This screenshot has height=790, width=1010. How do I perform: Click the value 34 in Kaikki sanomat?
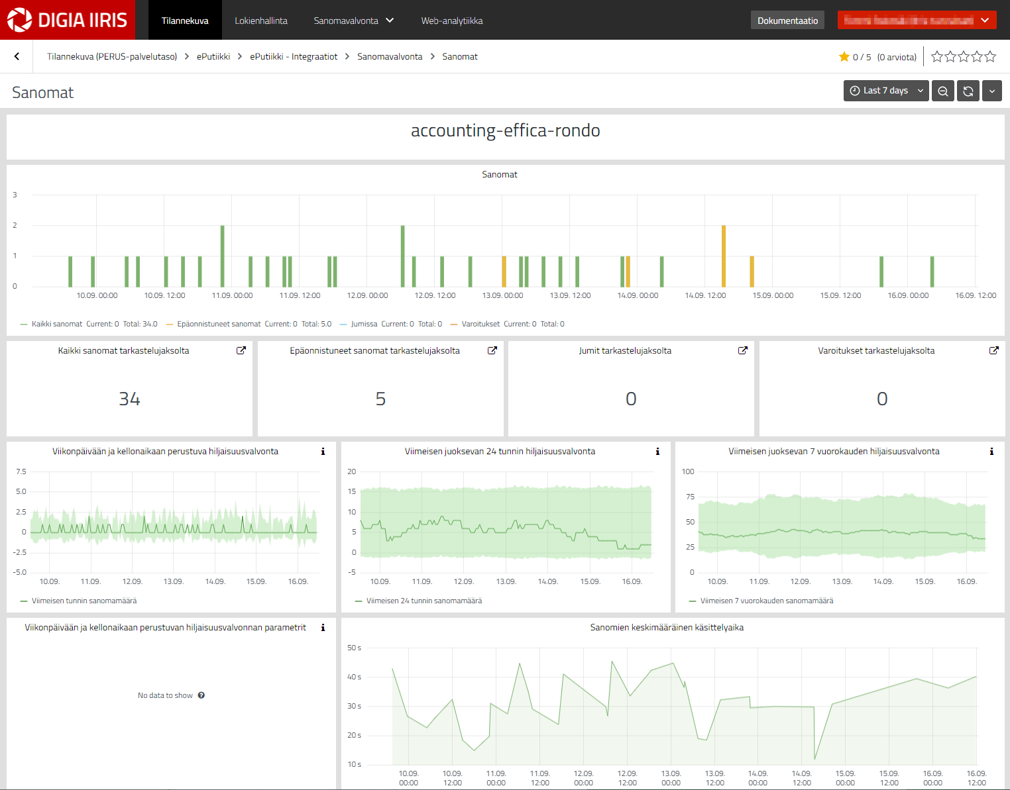(x=129, y=399)
